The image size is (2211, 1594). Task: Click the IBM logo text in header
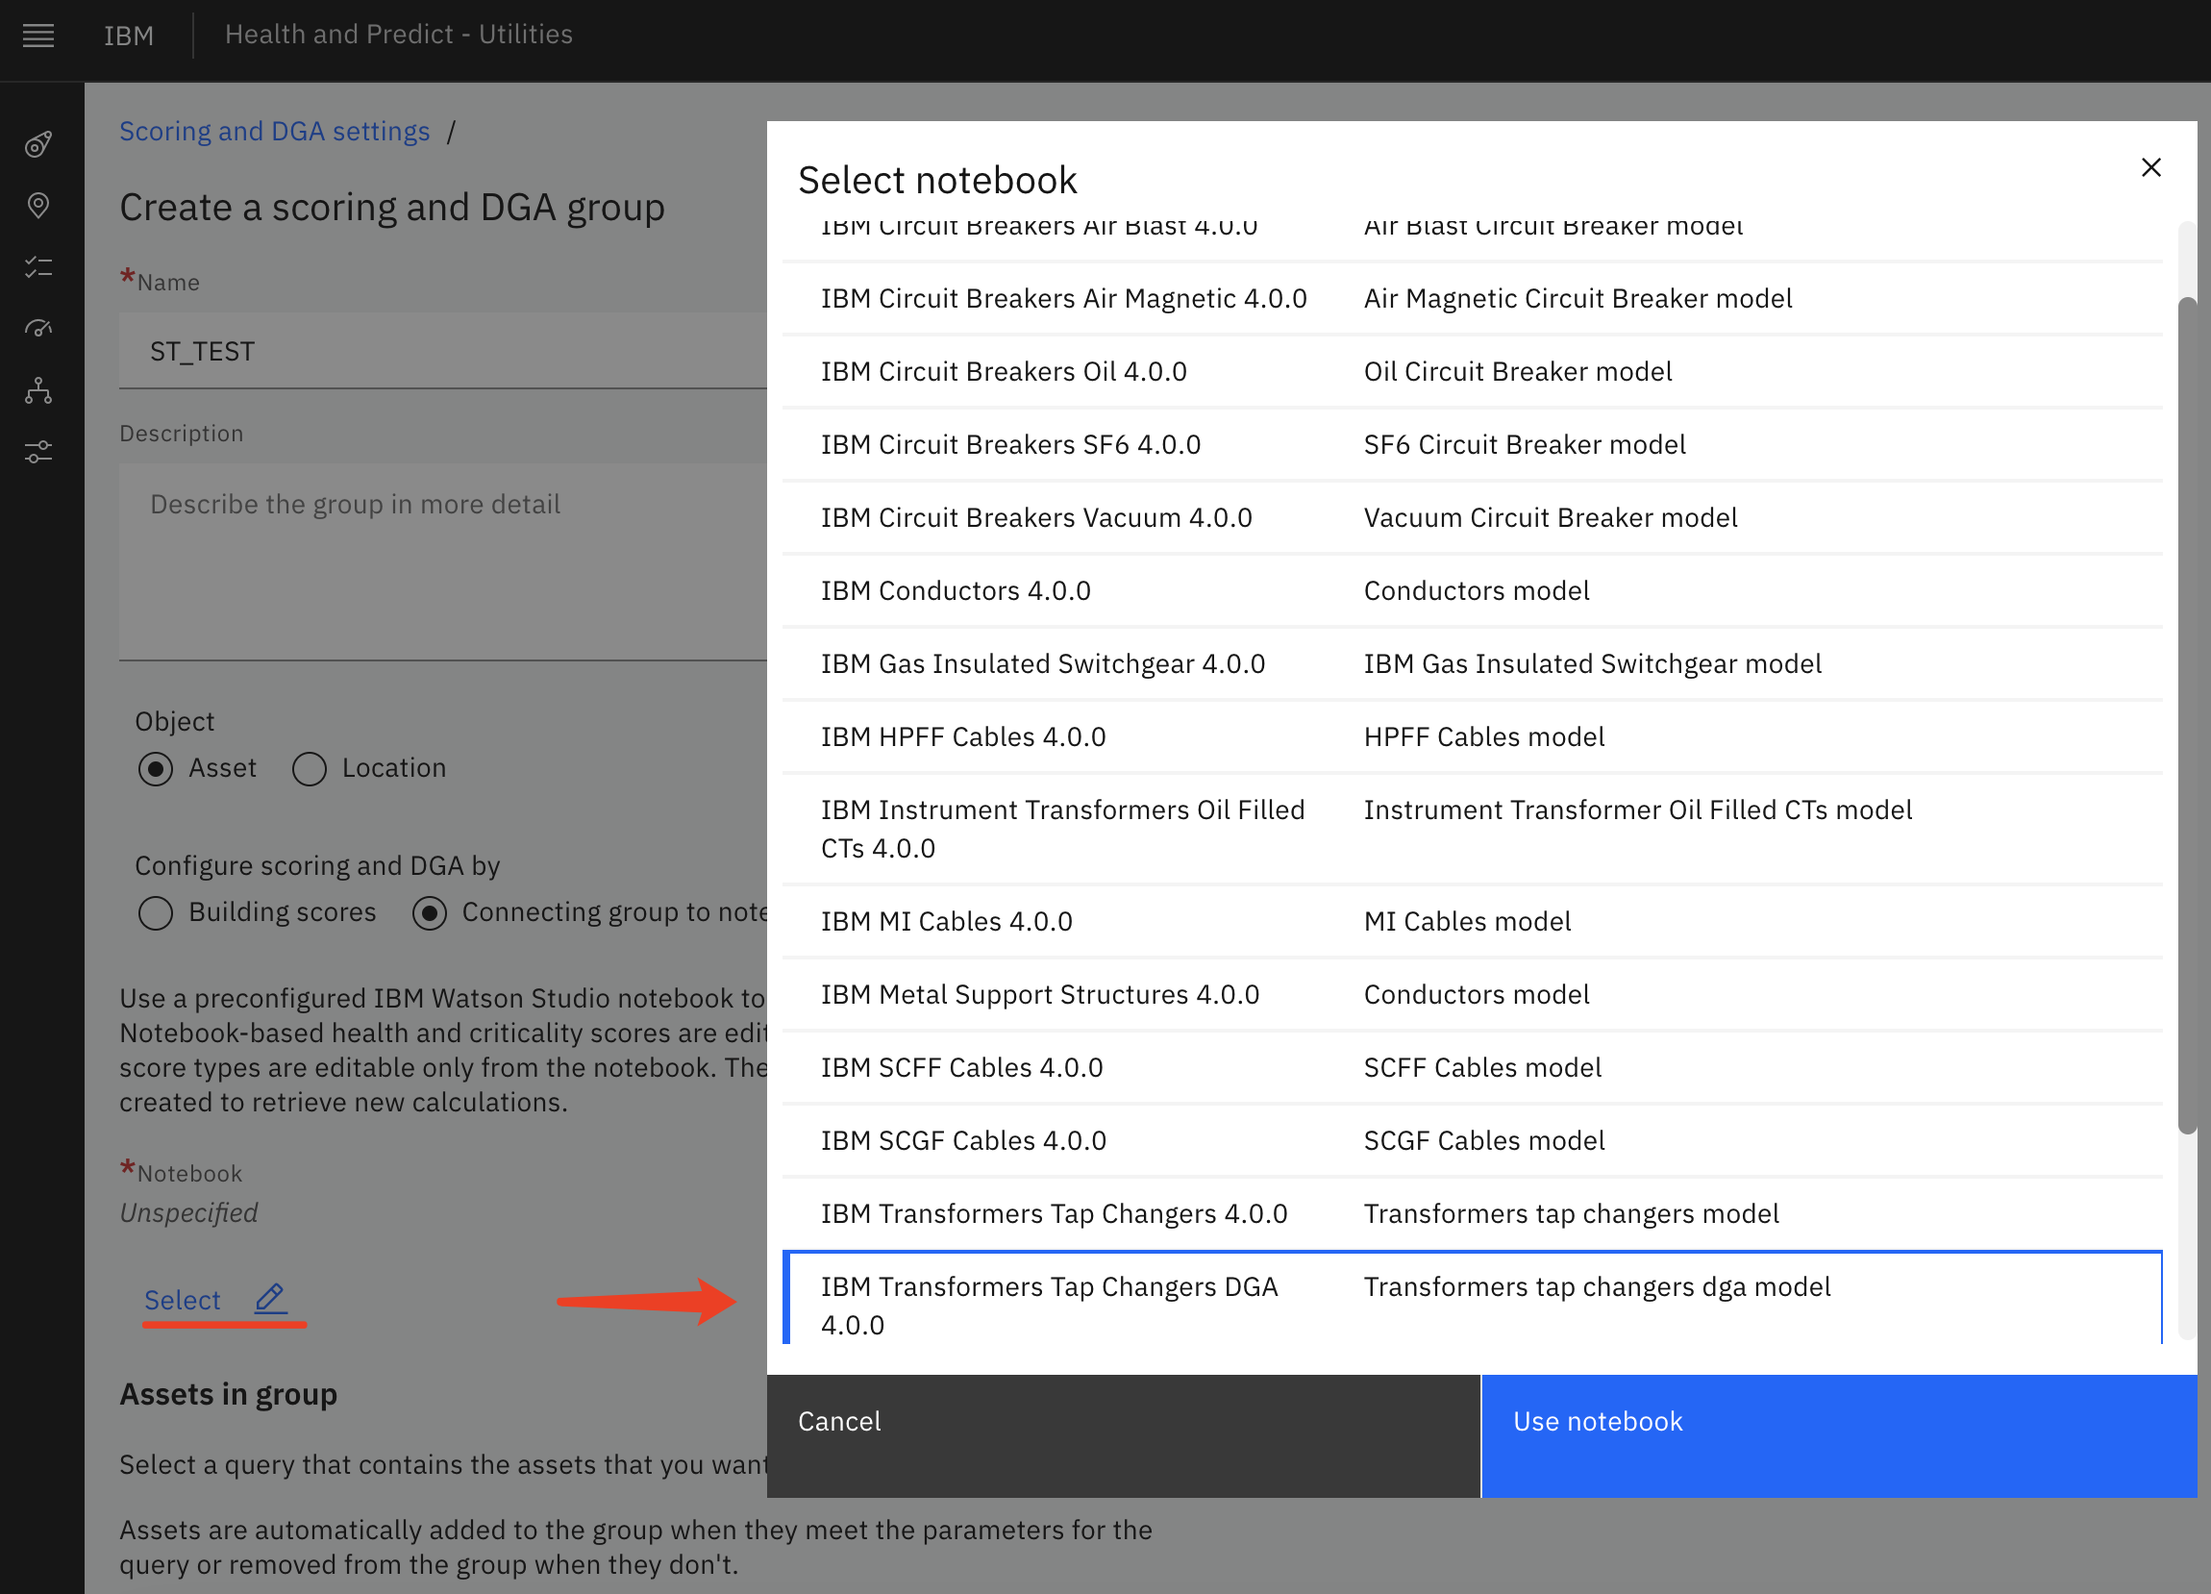click(x=129, y=37)
